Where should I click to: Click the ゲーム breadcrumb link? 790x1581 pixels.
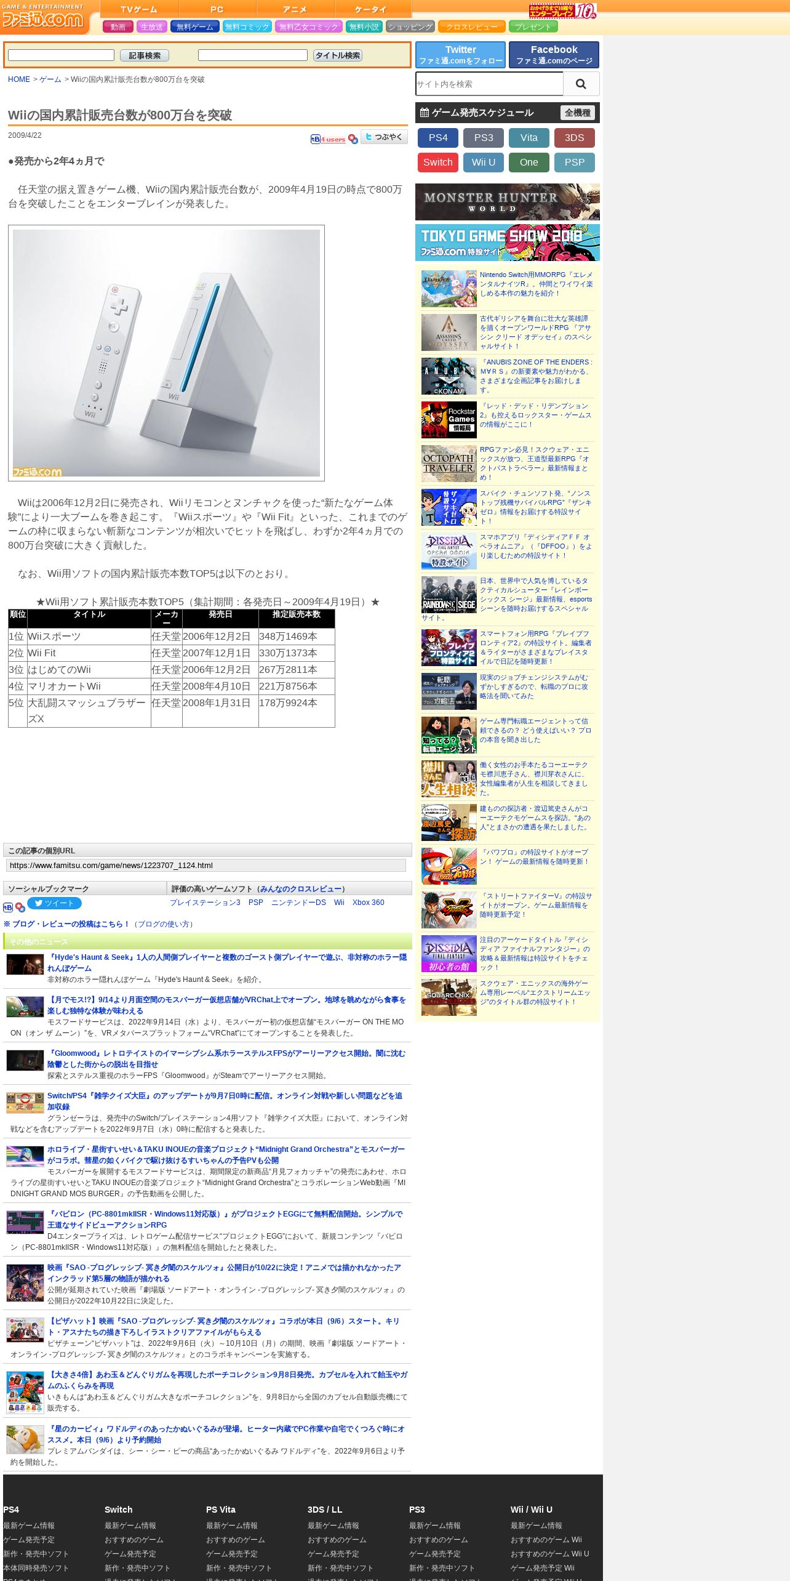50,79
